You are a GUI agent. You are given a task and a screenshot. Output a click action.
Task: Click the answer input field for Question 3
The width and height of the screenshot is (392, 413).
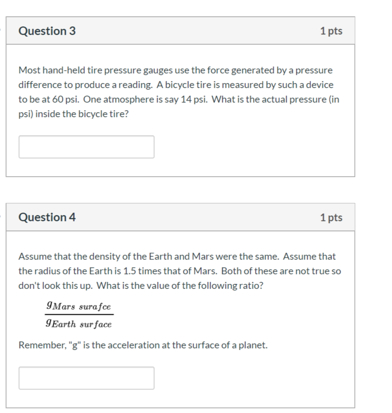point(86,147)
